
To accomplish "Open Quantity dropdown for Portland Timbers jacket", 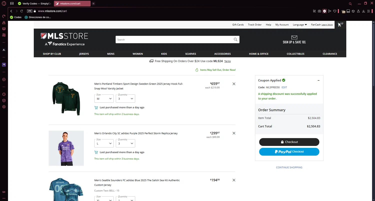I will tap(125, 99).
